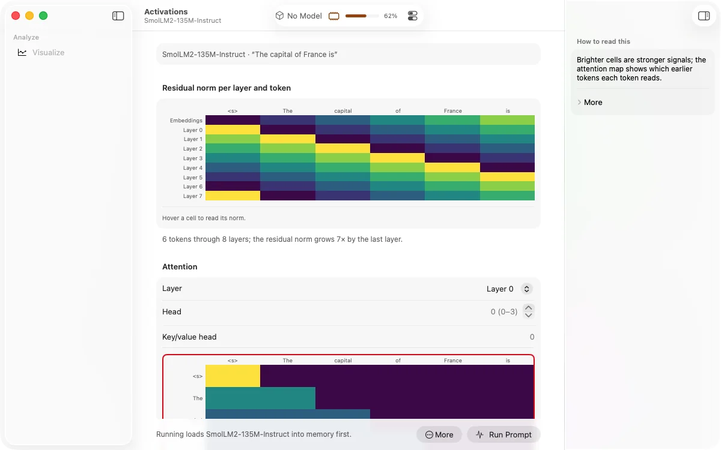Open the bottom More button menu
This screenshot has width=721, height=450.
pyautogui.click(x=439, y=435)
